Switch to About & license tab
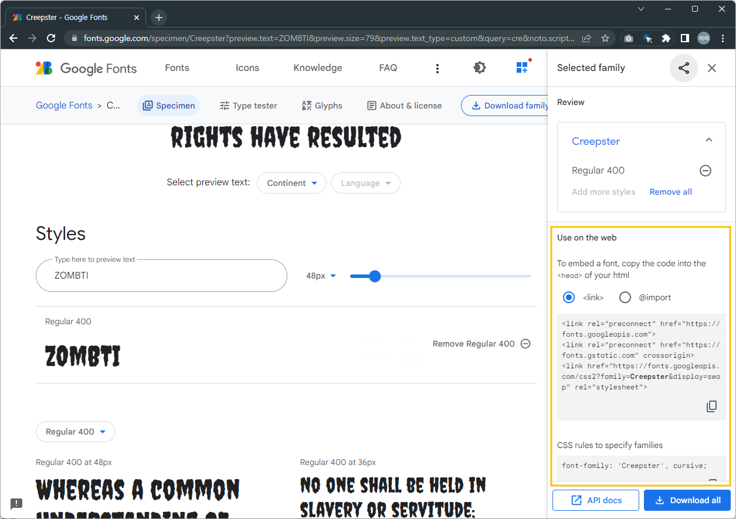736x519 pixels. pos(405,106)
